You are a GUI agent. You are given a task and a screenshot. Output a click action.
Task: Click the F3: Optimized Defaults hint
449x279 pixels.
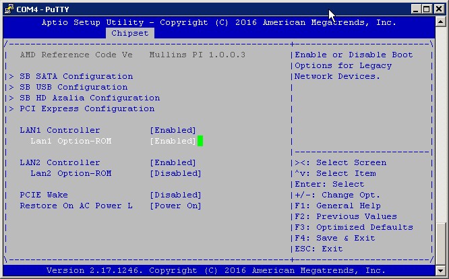point(354,228)
